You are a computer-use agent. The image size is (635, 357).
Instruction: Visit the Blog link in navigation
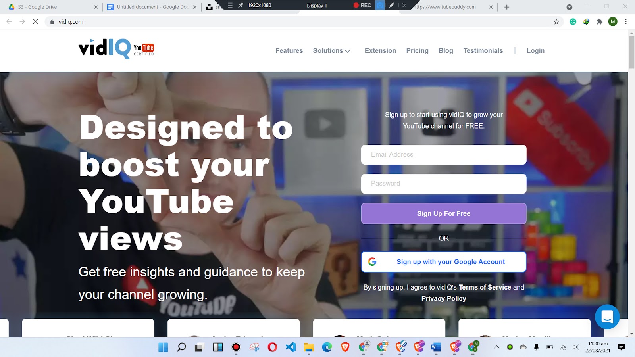click(x=446, y=51)
